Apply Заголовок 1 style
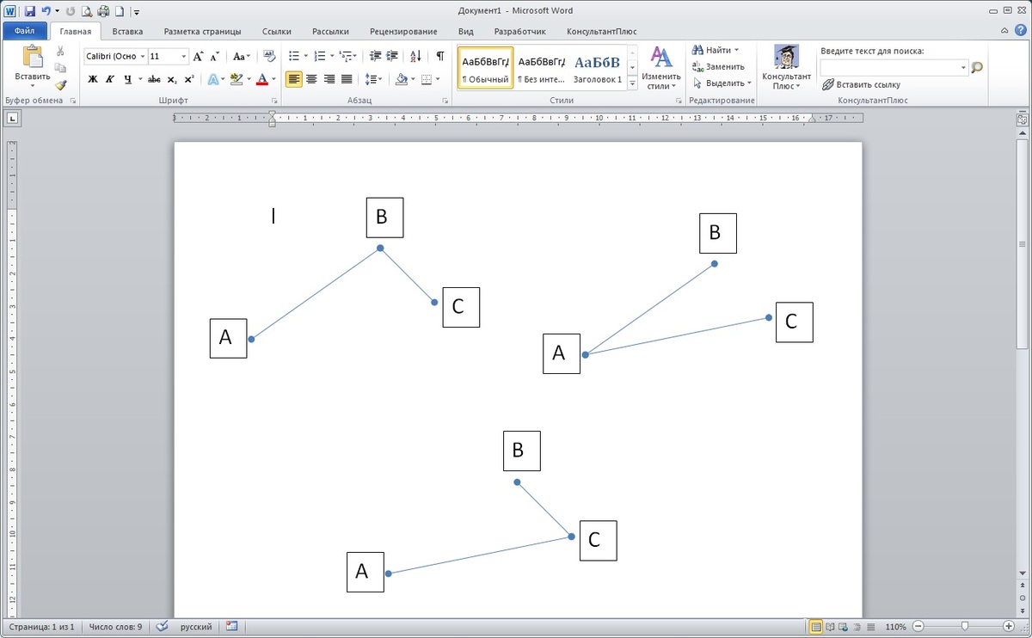Image resolution: width=1032 pixels, height=638 pixels. tap(597, 67)
